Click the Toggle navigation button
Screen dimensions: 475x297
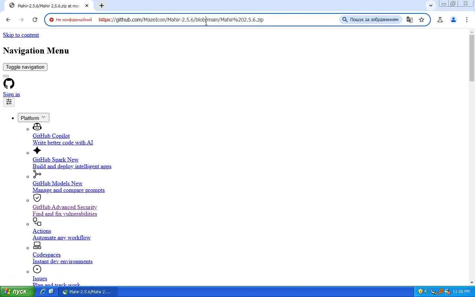pyautogui.click(x=25, y=67)
